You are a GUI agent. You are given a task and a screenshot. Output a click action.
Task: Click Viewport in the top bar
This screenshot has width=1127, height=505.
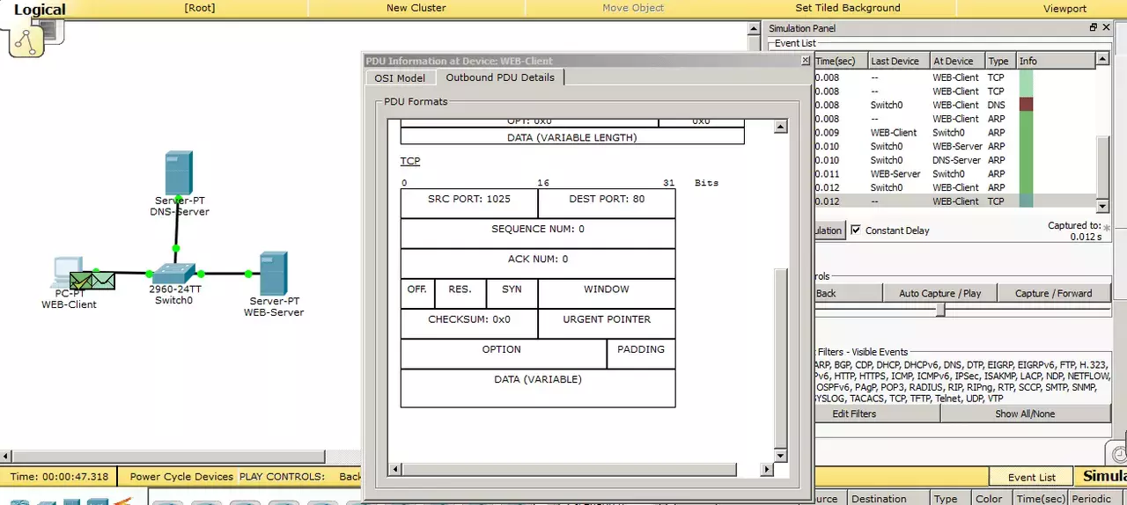1064,8
